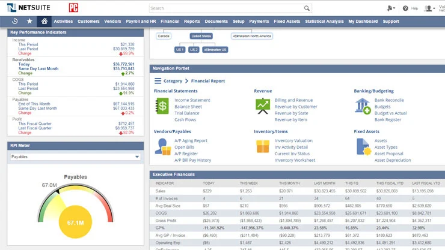Click the Banking/Budgeting bank icon
Viewport: 445px width, 250px height.
click(x=363, y=106)
